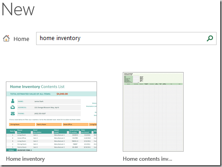Viewport: 222px width, 167px height.
Task: Click the 'New' page heading
Action: click(18, 9)
